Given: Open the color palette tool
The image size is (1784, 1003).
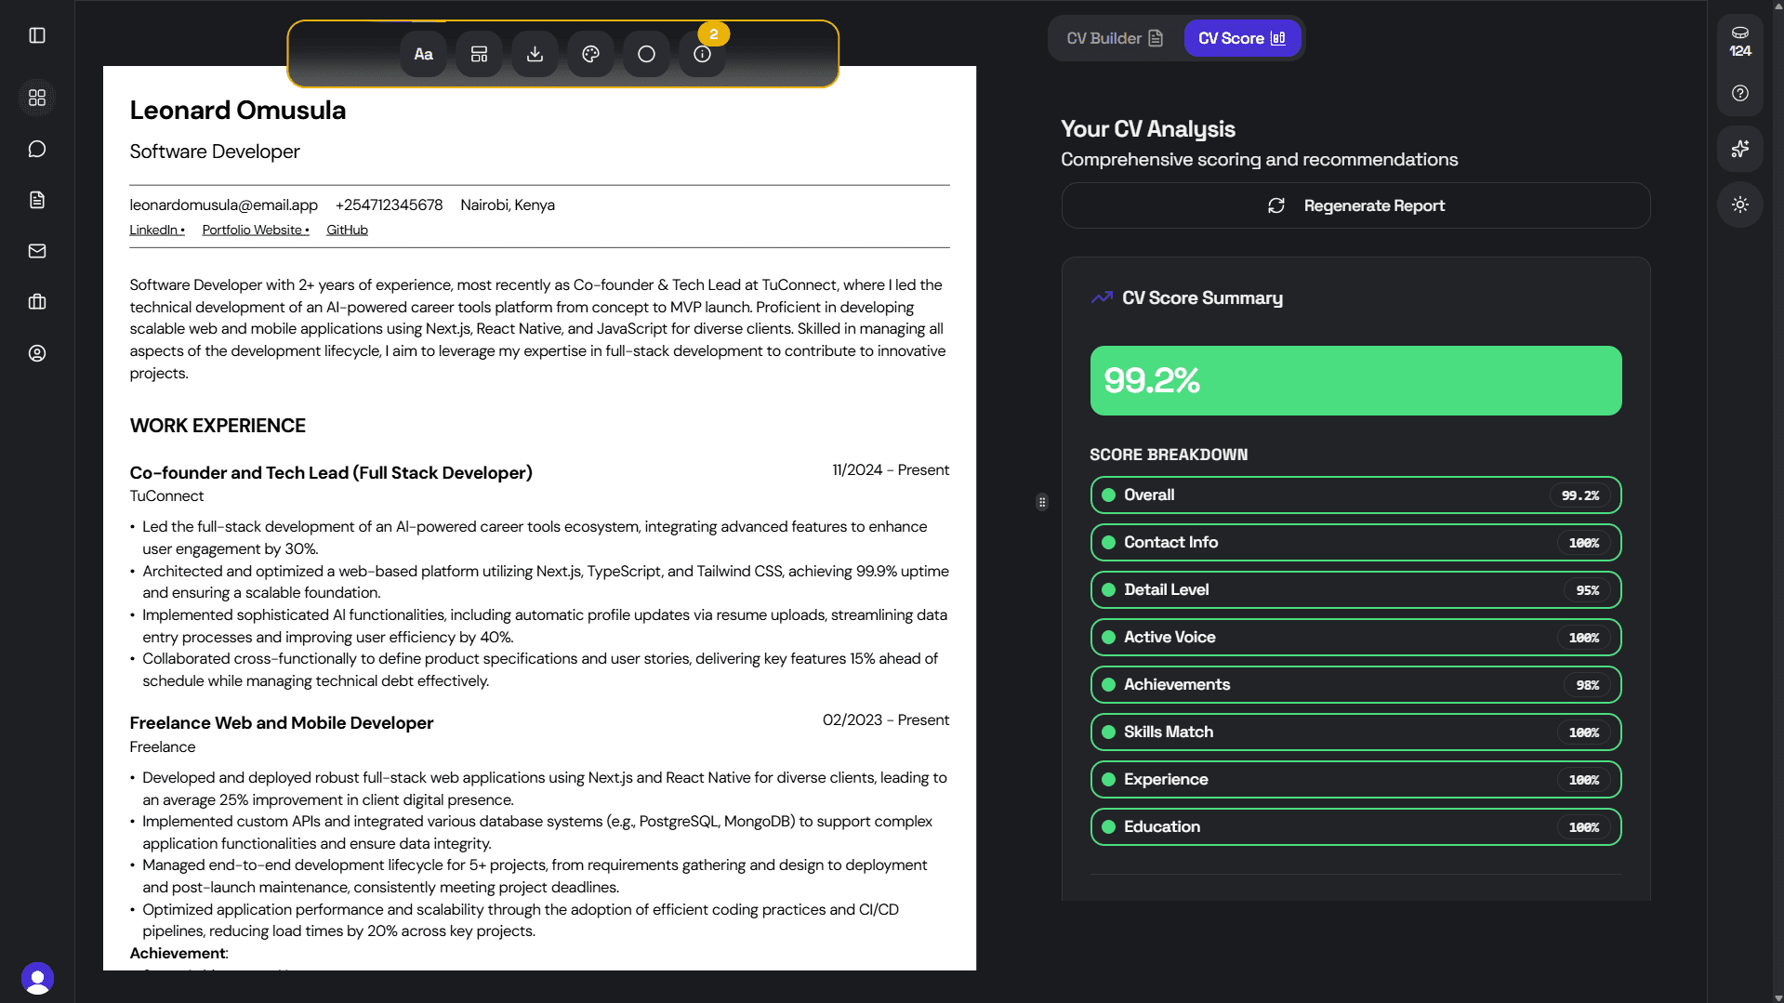Looking at the screenshot, I should click(590, 54).
